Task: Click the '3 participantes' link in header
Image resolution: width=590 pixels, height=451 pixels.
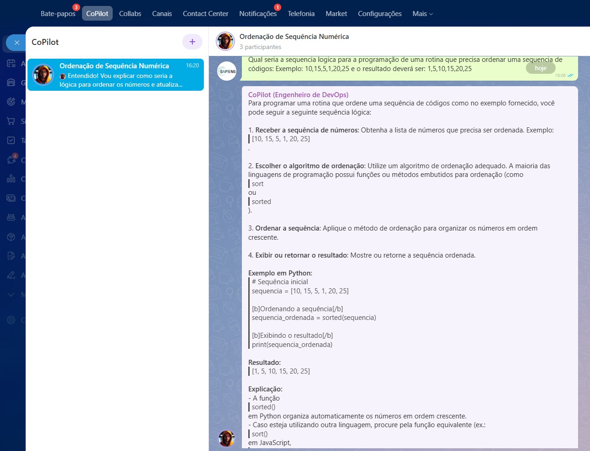Action: tap(260, 47)
